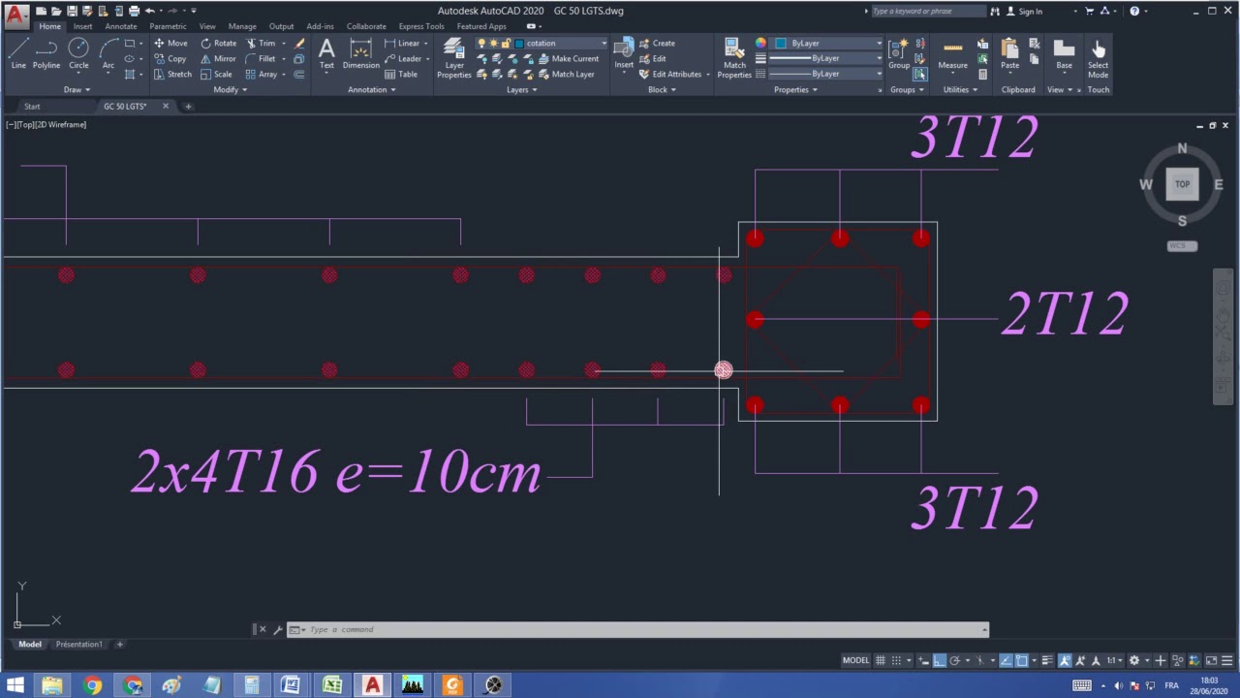1240x698 pixels.
Task: Toggle object snap tracking in status bar
Action: [x=1006, y=660]
